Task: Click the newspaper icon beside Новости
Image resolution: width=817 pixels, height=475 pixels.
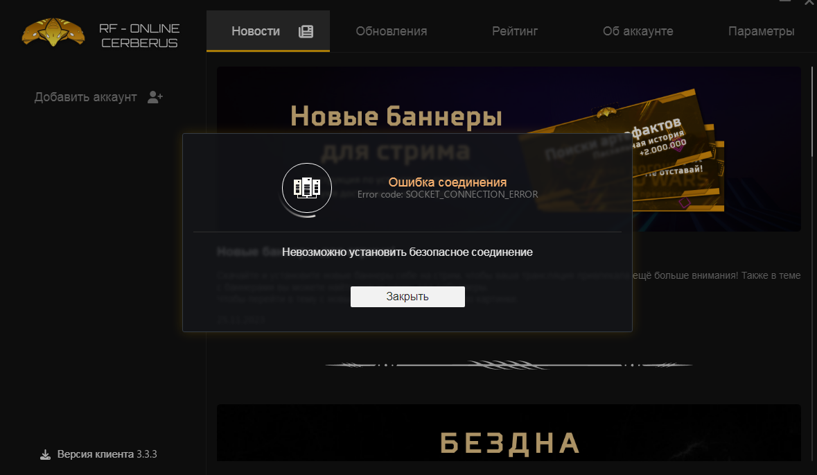Action: tap(306, 32)
